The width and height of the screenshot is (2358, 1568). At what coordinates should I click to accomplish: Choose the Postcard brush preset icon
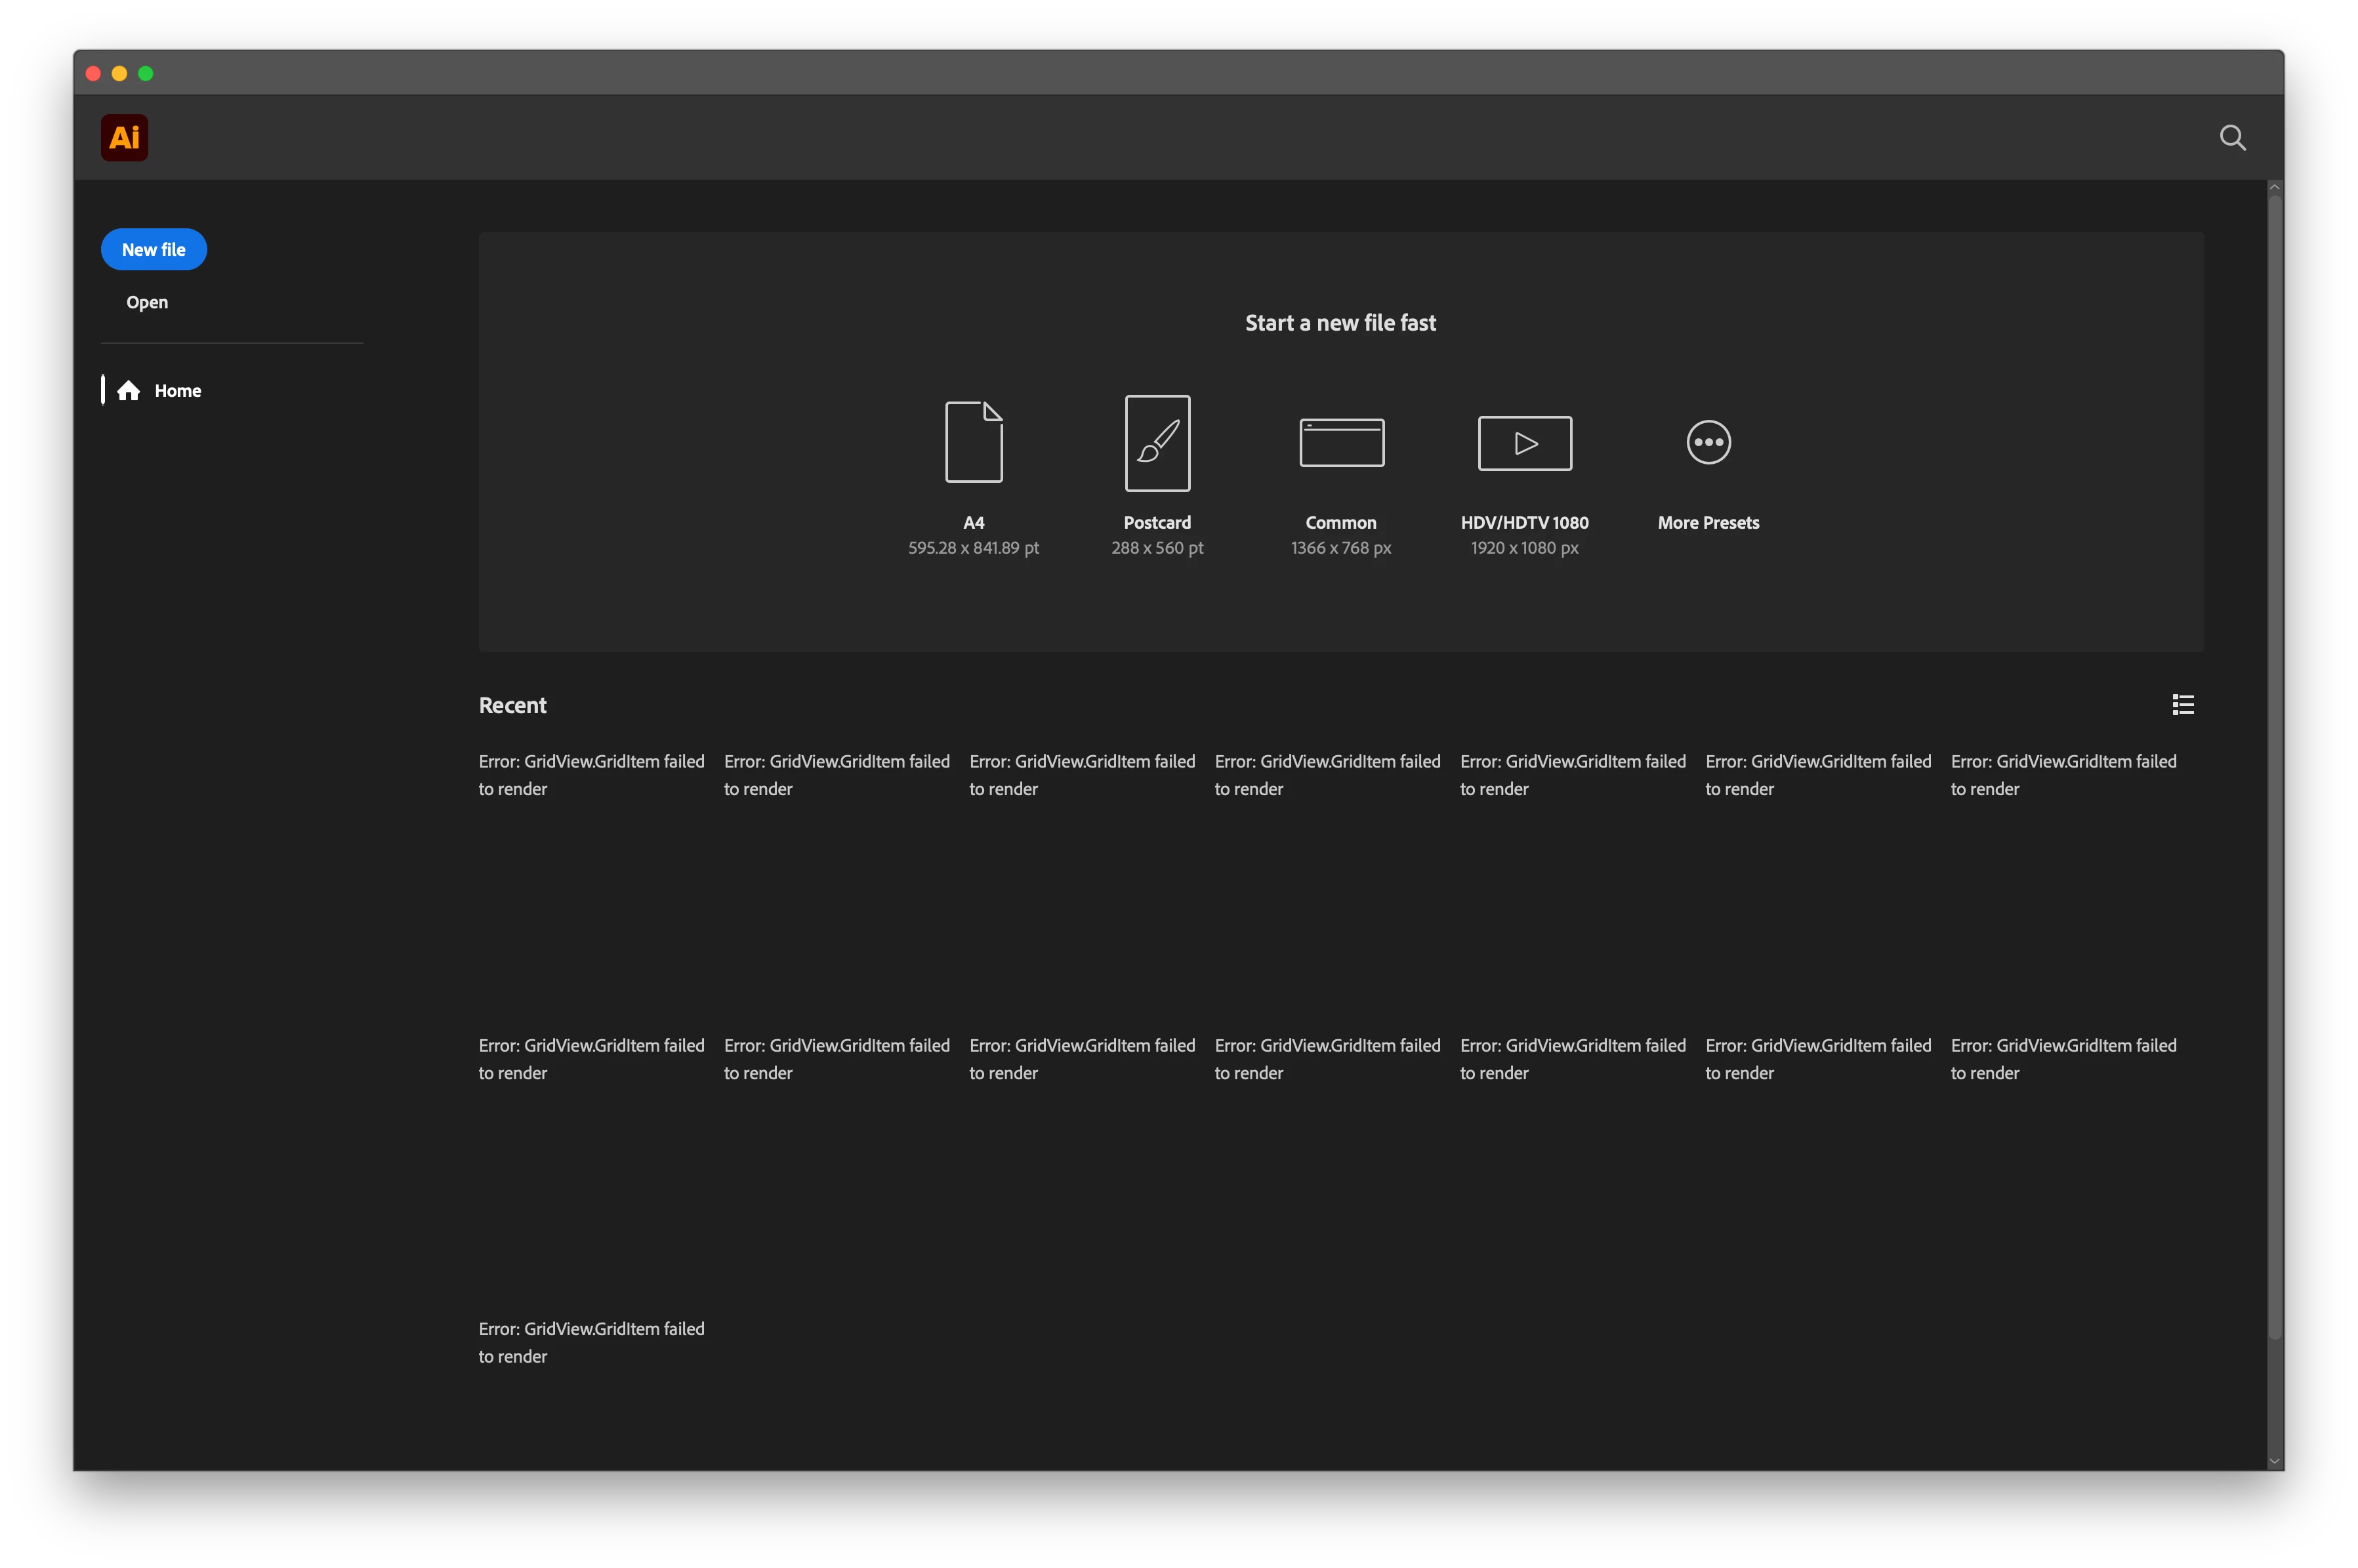[x=1157, y=443]
